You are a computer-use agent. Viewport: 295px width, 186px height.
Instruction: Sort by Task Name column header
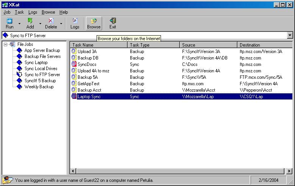click(98, 45)
